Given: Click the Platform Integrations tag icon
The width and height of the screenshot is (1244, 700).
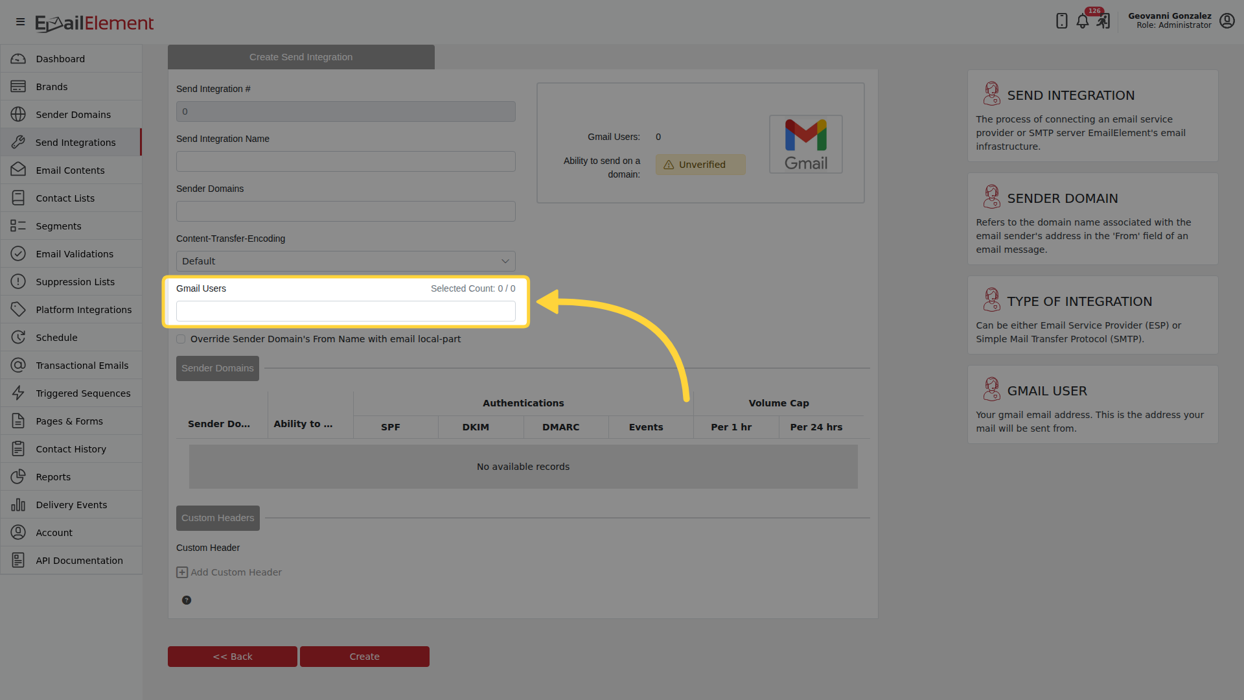Looking at the screenshot, I should [x=18, y=310].
